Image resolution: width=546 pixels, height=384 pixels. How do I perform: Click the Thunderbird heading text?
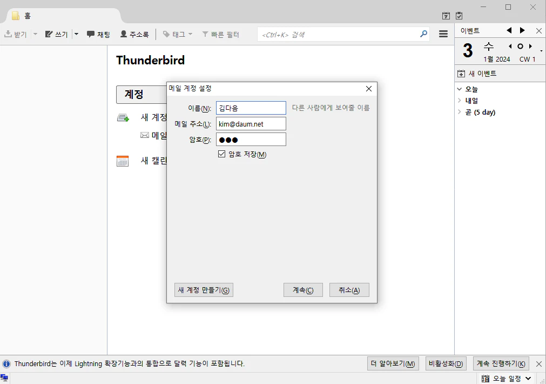click(x=151, y=60)
